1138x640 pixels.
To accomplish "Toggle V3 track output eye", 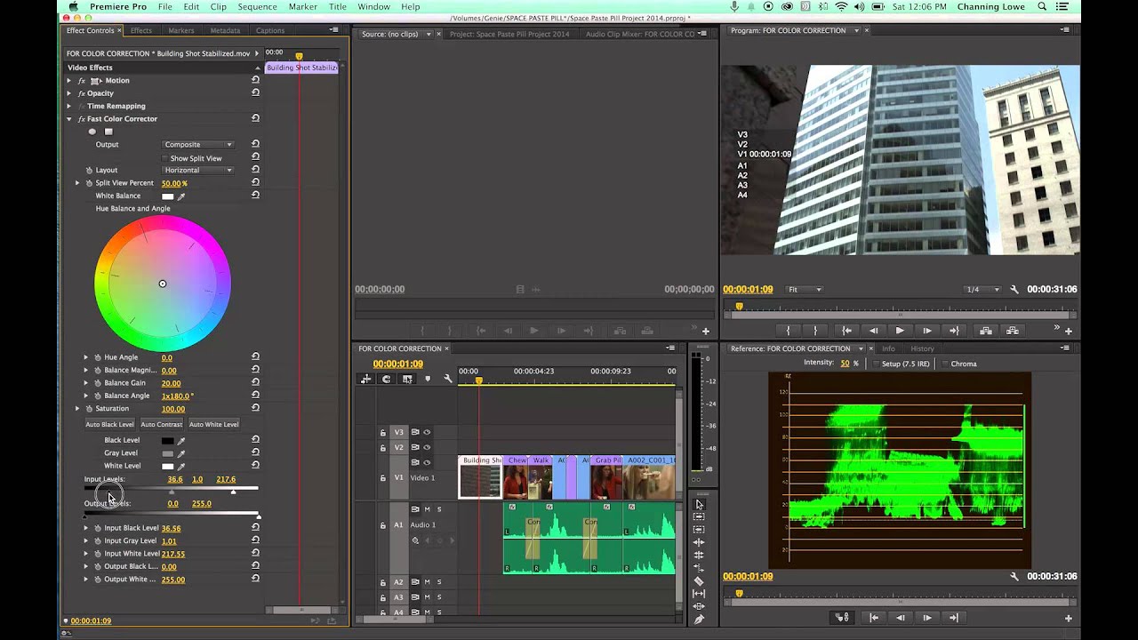I will point(427,432).
